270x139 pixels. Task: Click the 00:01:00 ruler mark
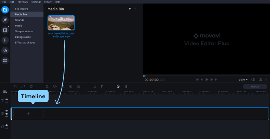tap(242, 92)
